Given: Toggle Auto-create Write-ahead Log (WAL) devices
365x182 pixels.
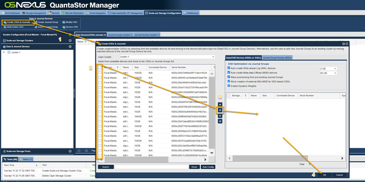Looking at the screenshot, I should click(x=229, y=68).
